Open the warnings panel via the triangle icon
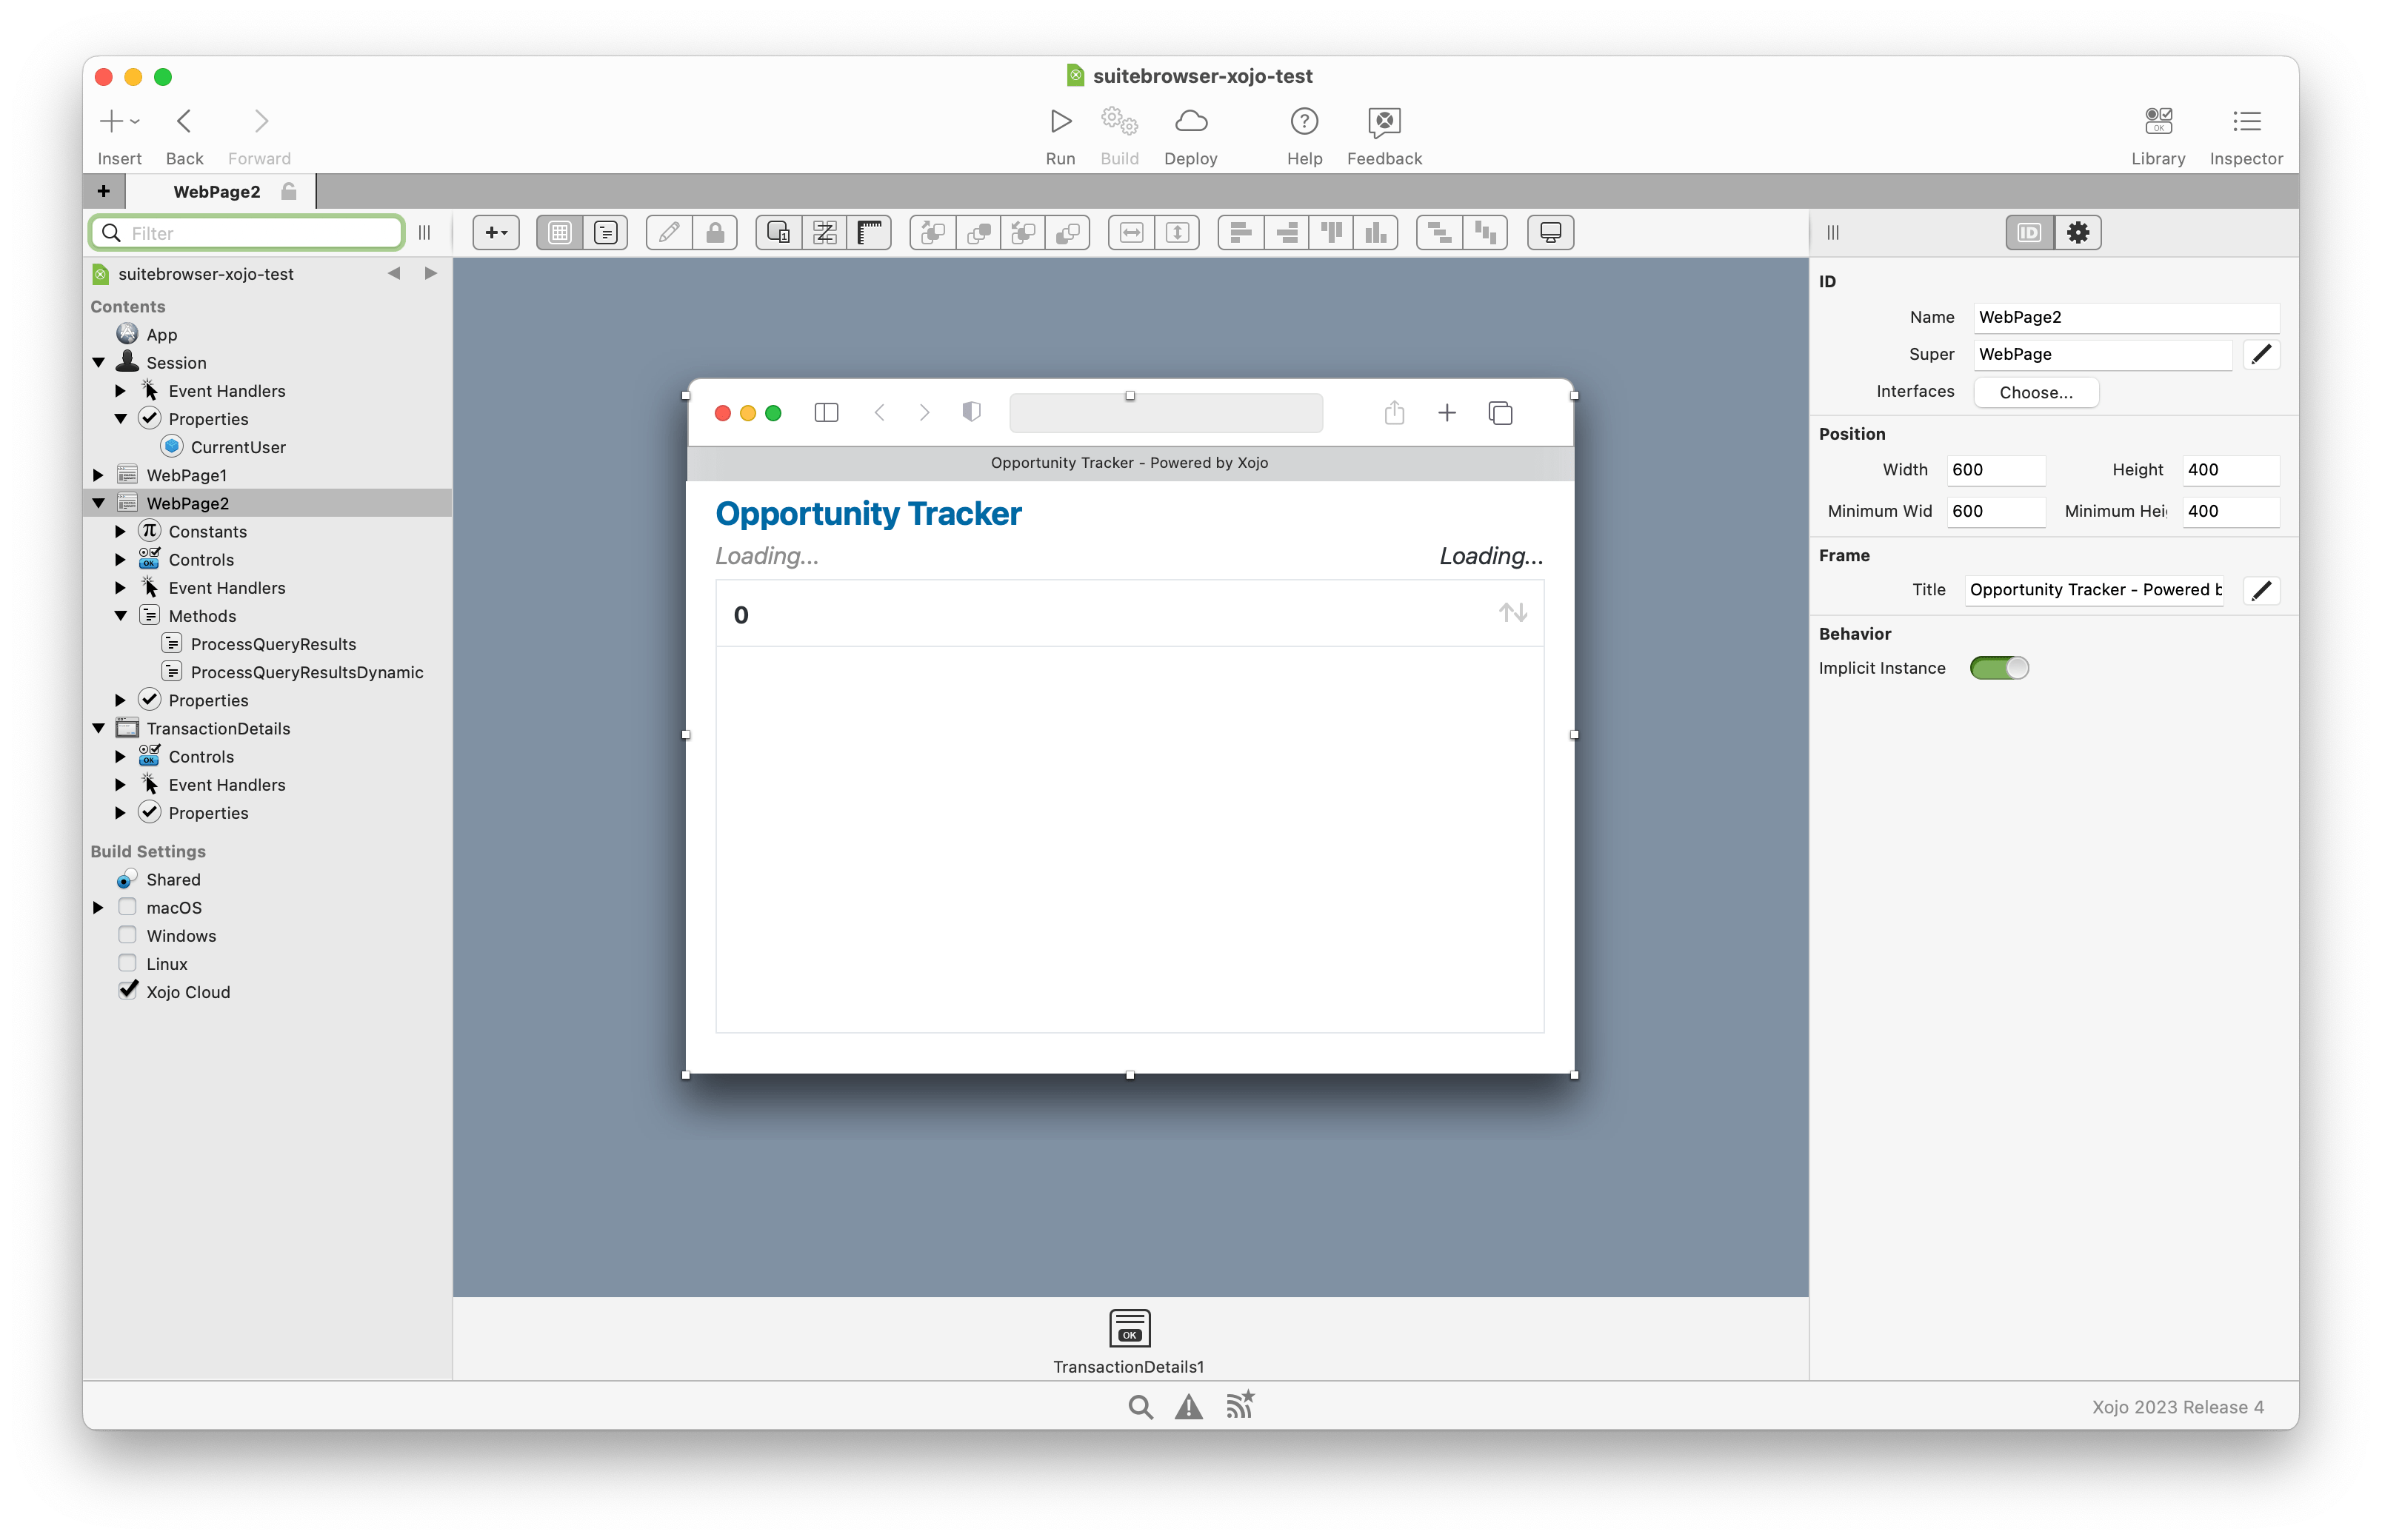 (1187, 1406)
